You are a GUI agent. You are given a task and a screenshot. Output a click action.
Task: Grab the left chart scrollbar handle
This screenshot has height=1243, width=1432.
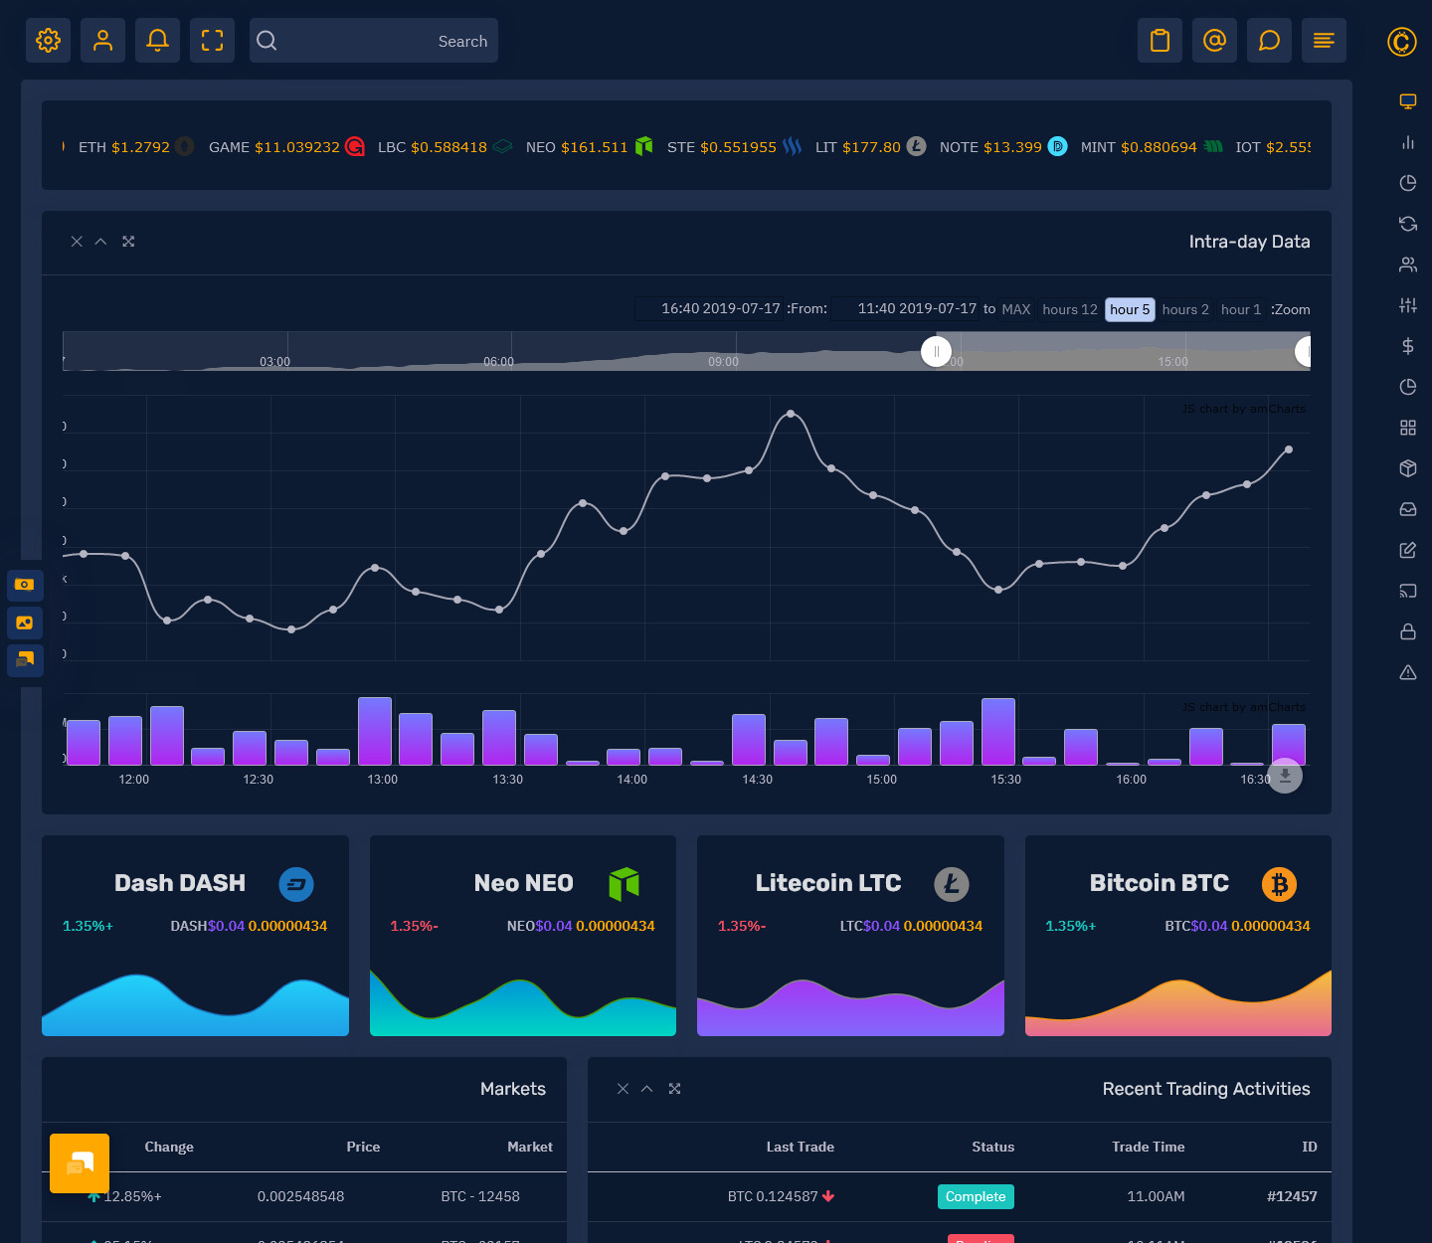pos(936,351)
